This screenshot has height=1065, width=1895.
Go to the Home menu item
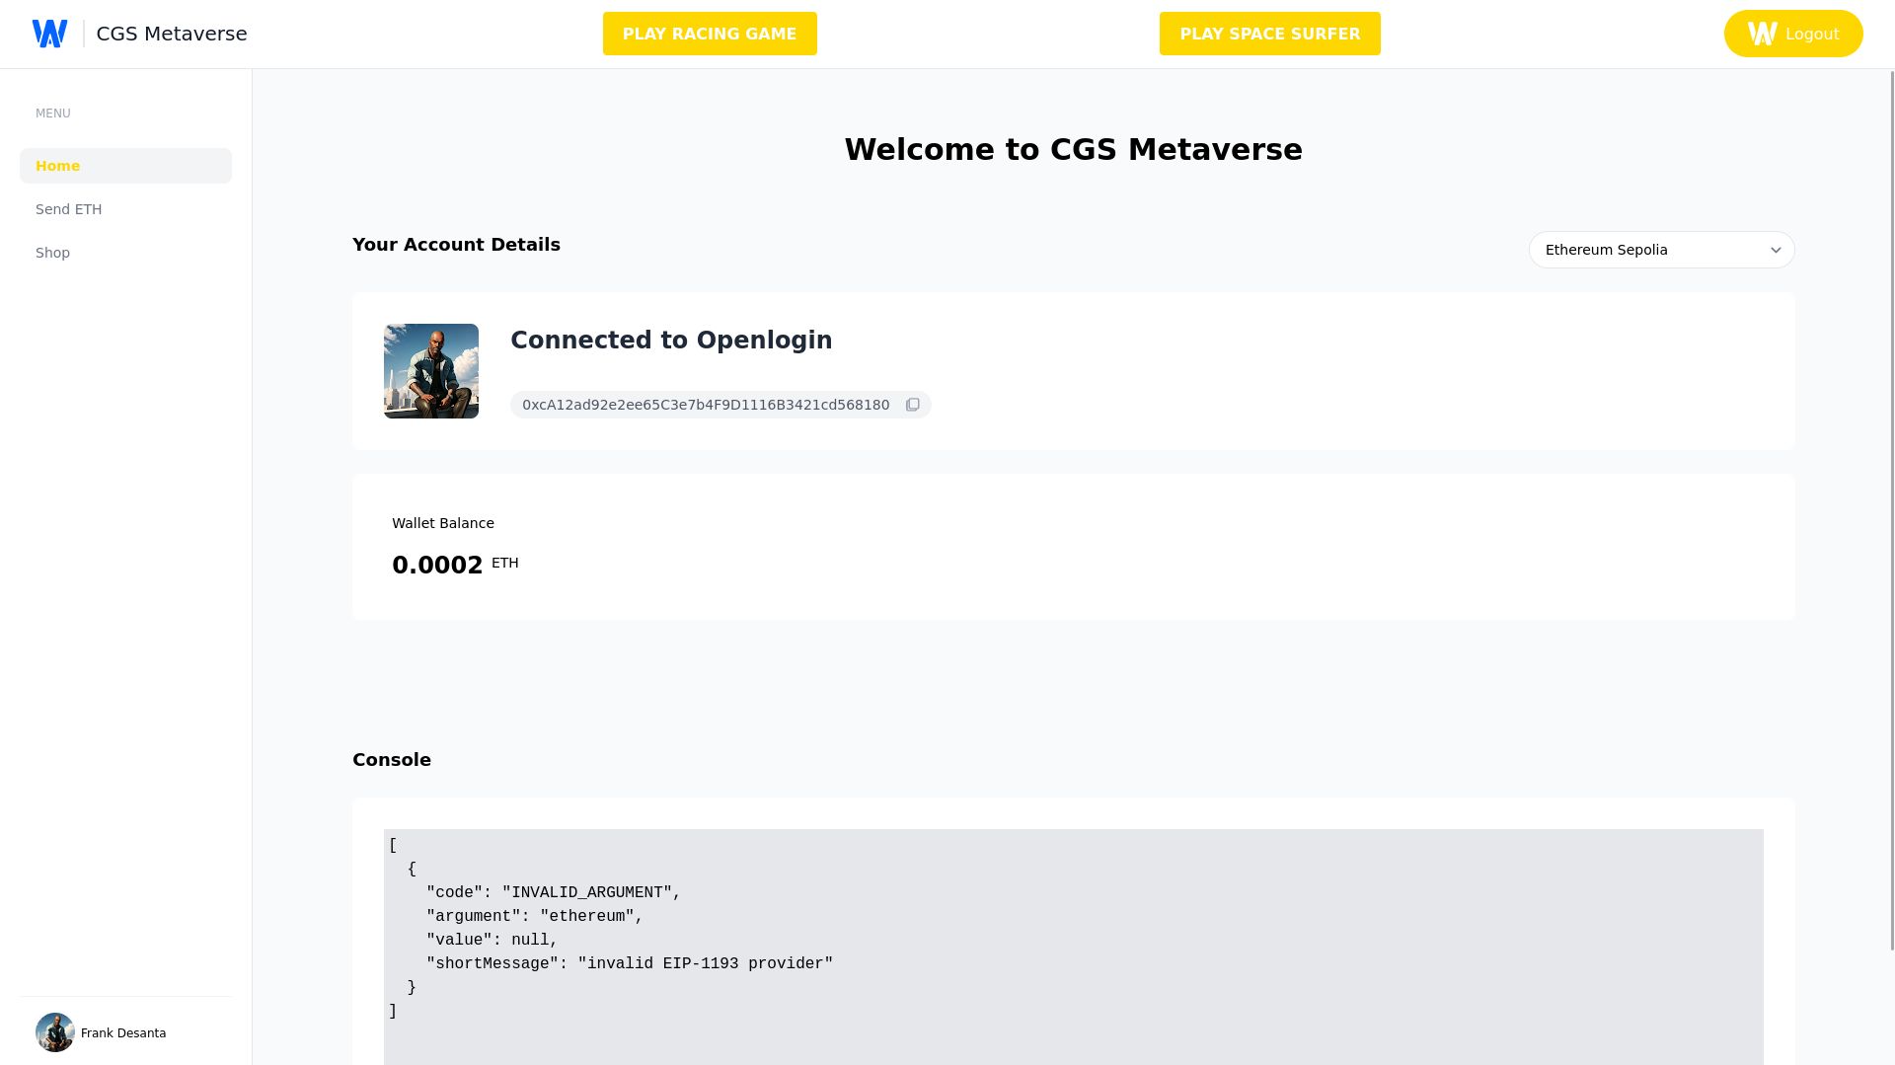point(125,166)
